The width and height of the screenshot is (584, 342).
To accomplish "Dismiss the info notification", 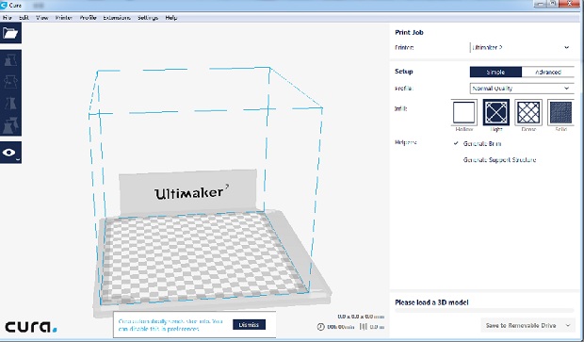I will point(249,325).
